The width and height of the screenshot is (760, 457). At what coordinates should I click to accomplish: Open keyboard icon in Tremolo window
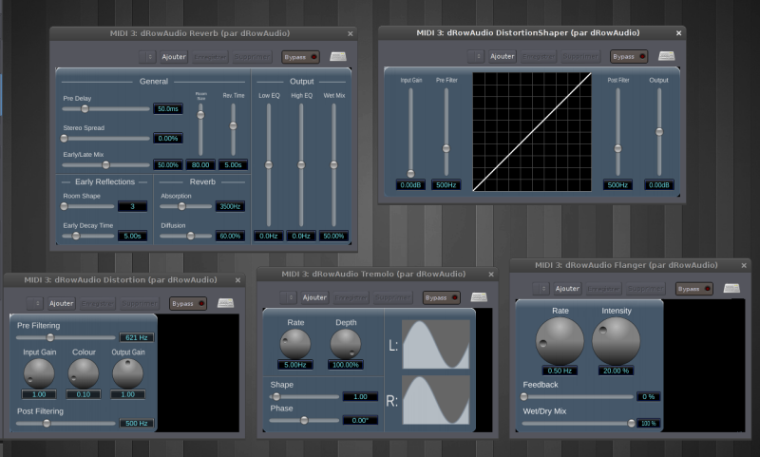point(479,297)
